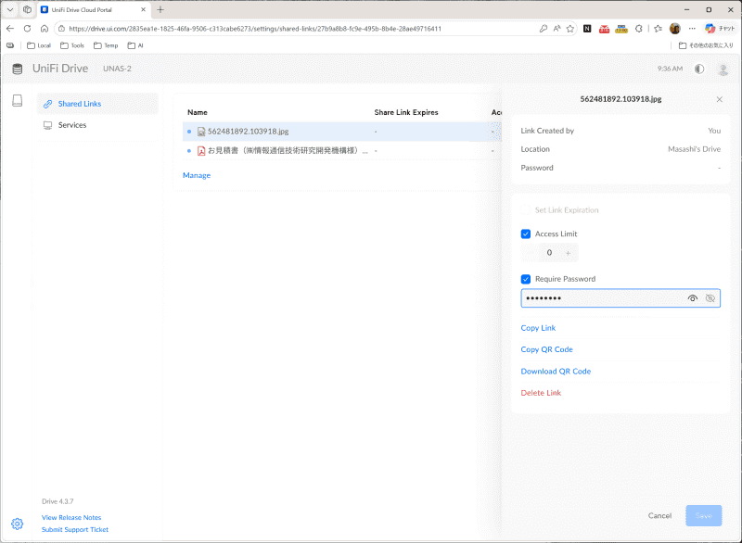The height and width of the screenshot is (543, 742).
Task: Open the drive icon in left rail
Action: pos(17,101)
